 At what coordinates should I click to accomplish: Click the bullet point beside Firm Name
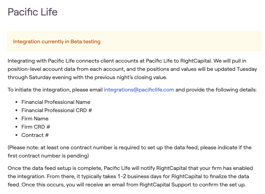pyautogui.click(x=17, y=119)
